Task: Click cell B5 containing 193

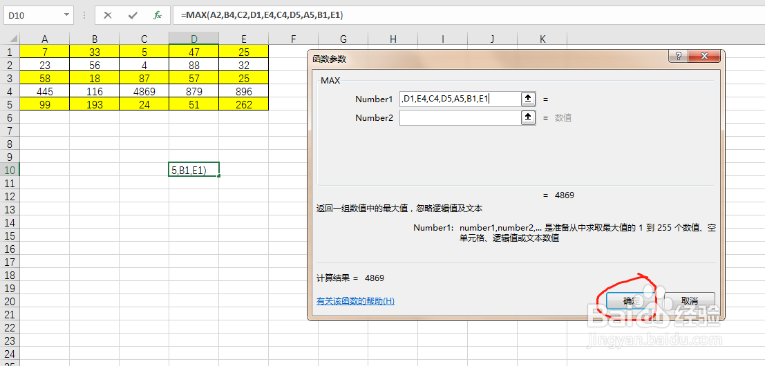Action: [x=95, y=104]
